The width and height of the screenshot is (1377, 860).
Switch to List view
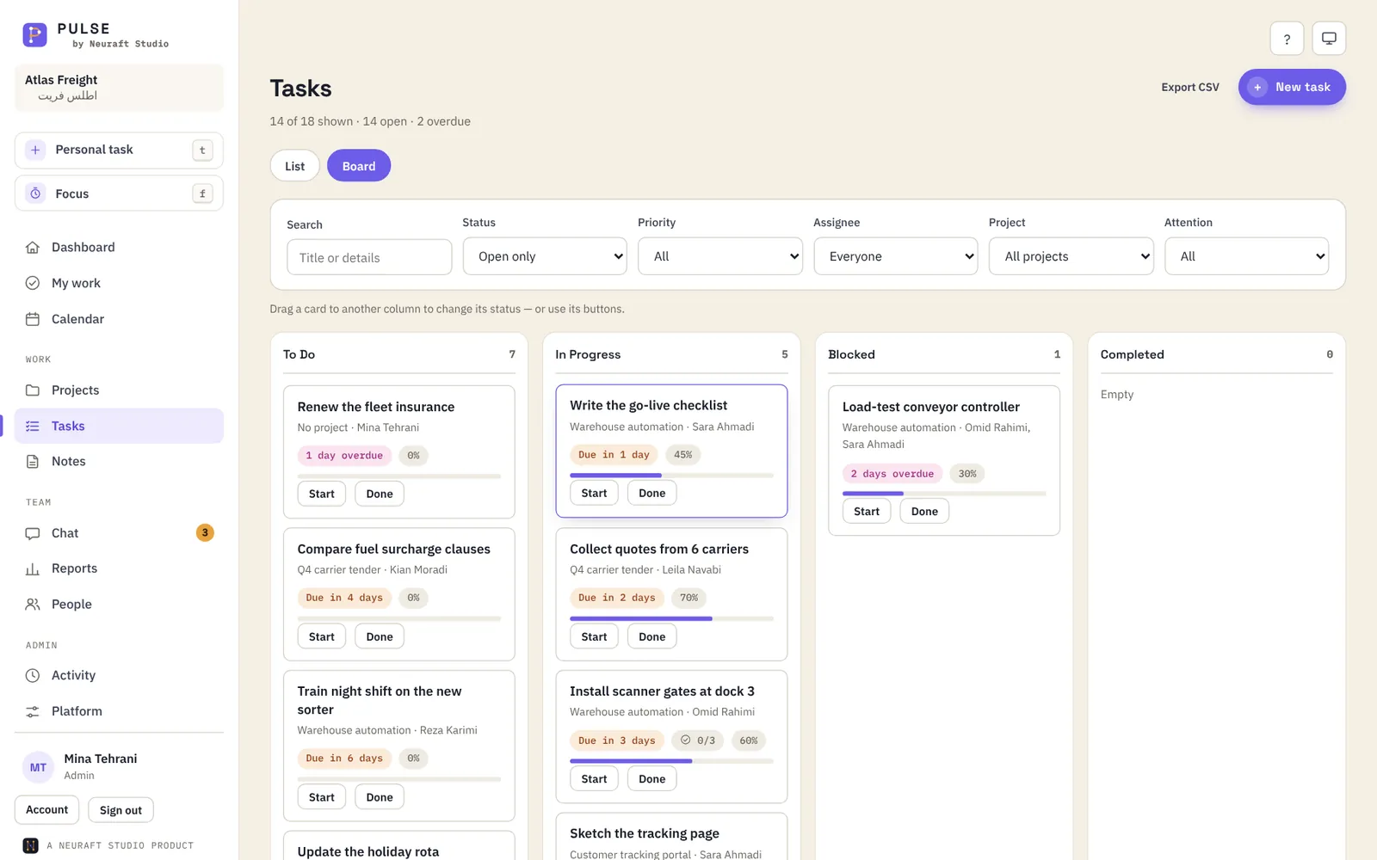pos(295,166)
